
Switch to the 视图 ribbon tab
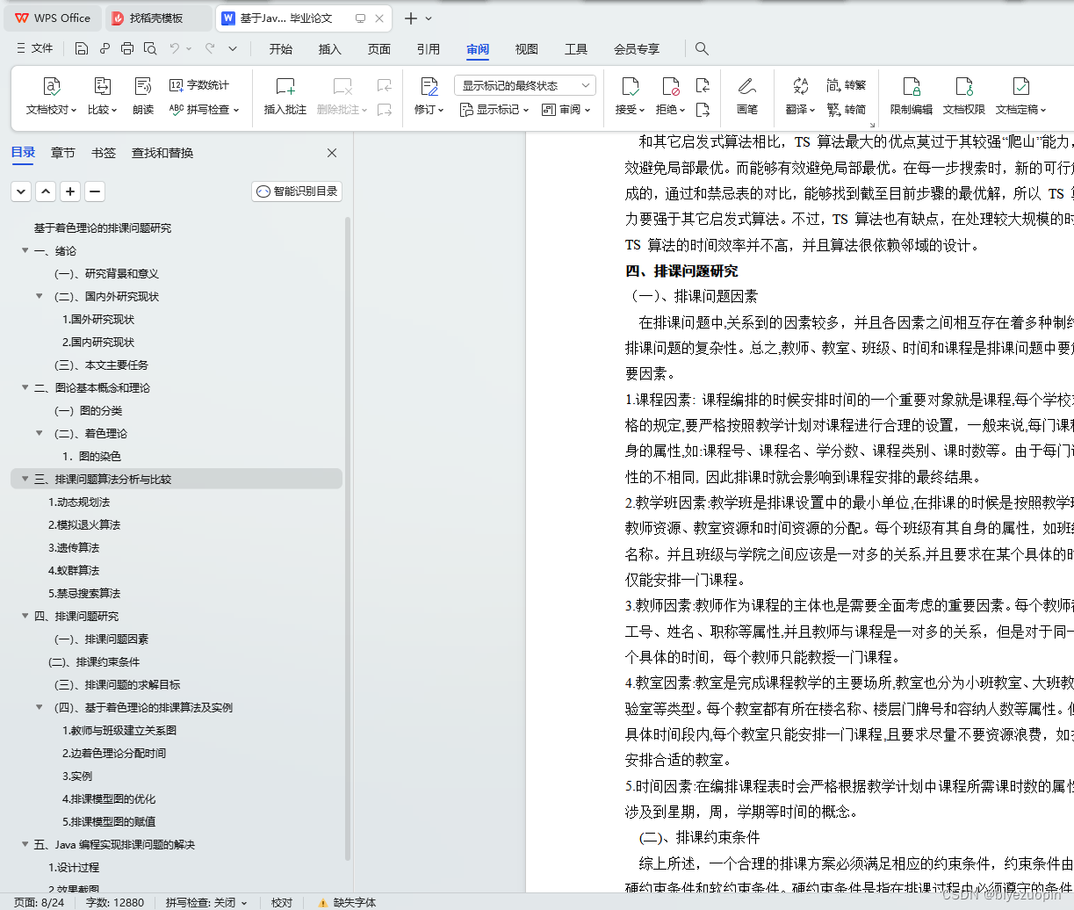(x=527, y=49)
